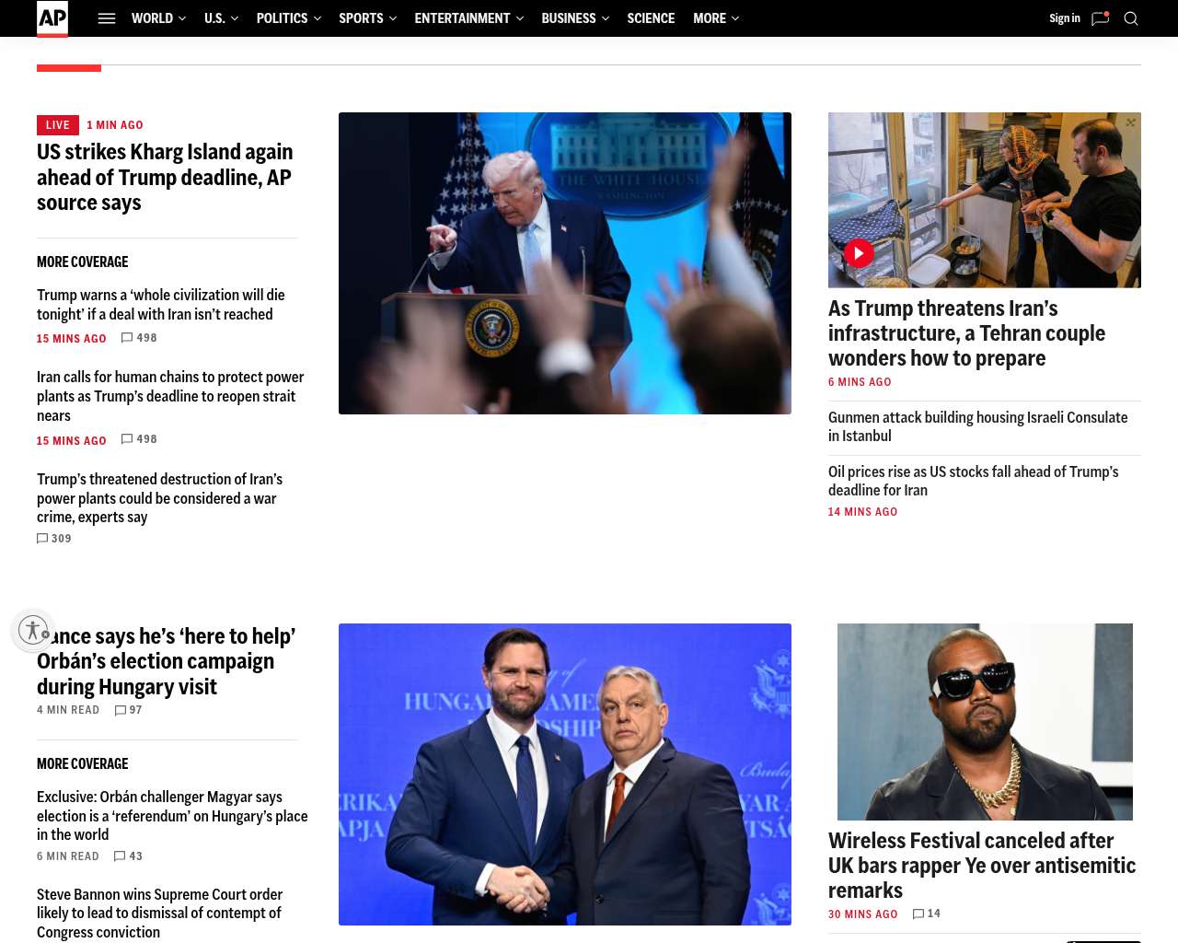Image resolution: width=1178 pixels, height=943 pixels.
Task: Open the Business menu item
Action: coord(574,18)
